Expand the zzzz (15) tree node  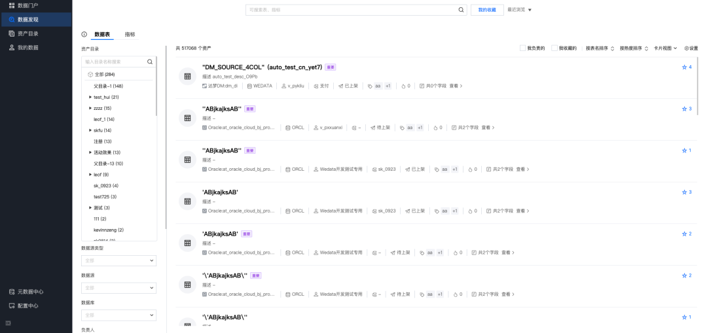90,108
